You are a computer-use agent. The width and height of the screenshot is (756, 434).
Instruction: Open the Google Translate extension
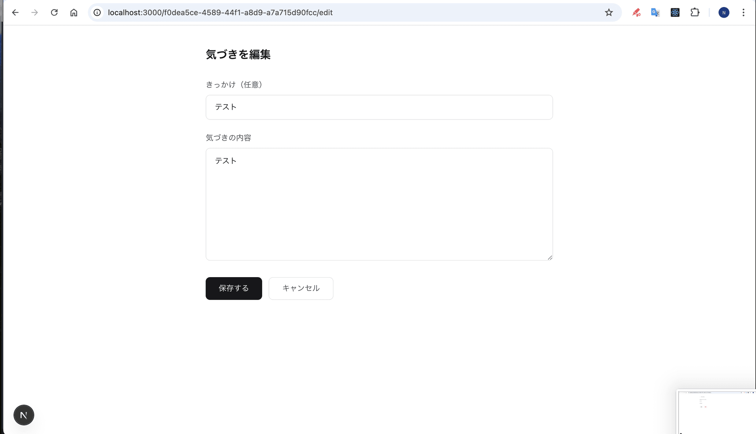(655, 12)
